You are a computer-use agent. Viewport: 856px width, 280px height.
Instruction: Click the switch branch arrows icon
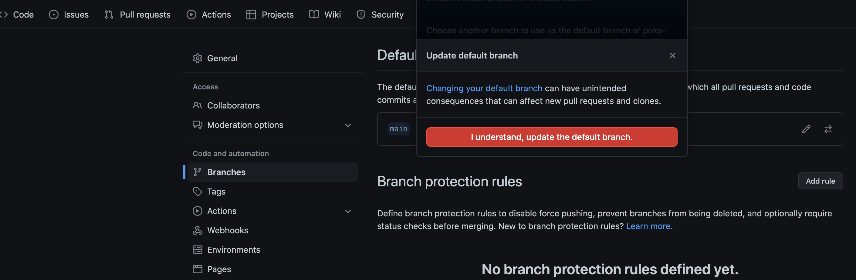coord(828,129)
